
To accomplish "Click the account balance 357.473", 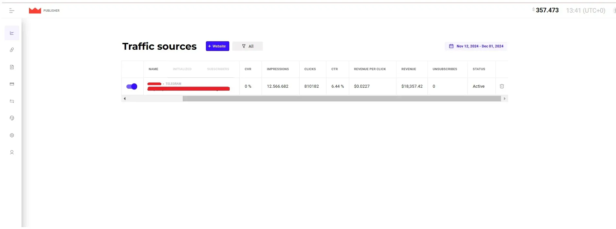I will click(x=547, y=10).
